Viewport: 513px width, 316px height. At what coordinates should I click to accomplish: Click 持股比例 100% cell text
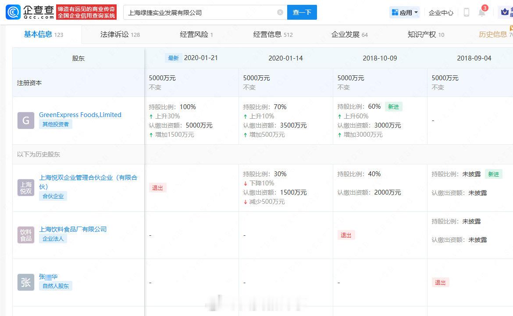click(x=172, y=107)
